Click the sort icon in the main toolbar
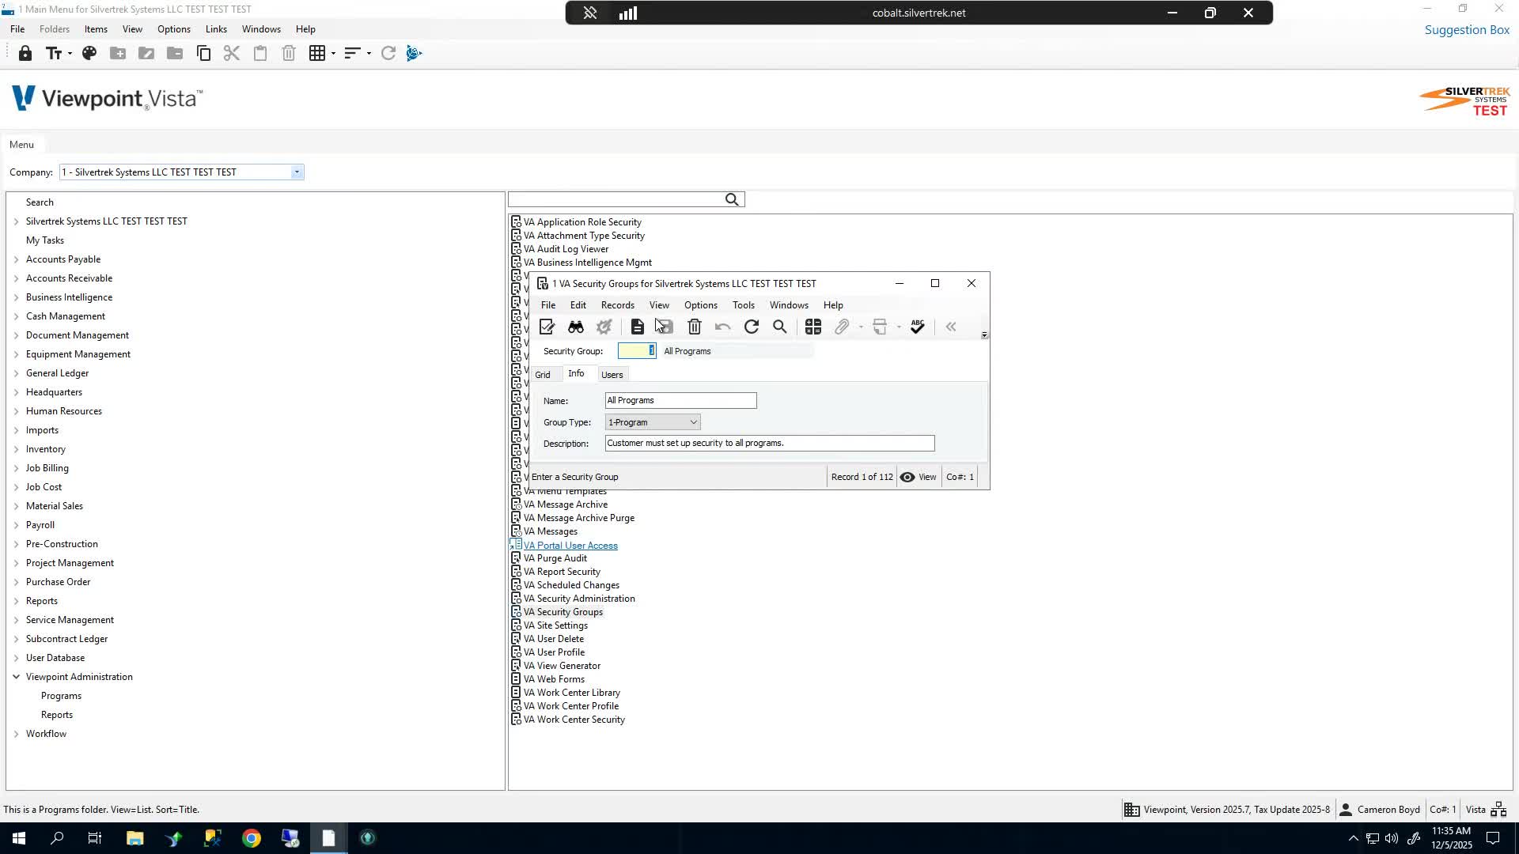 tap(352, 54)
